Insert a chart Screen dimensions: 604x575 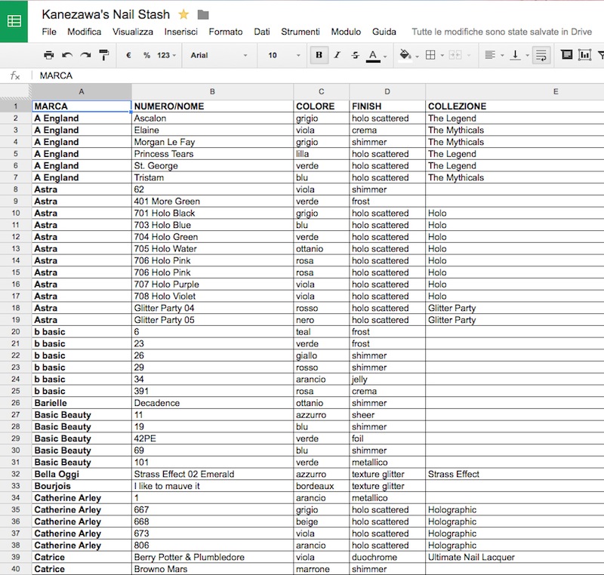pos(584,55)
